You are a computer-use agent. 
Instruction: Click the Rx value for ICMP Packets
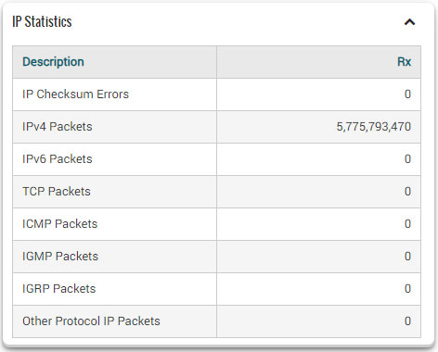tap(407, 224)
